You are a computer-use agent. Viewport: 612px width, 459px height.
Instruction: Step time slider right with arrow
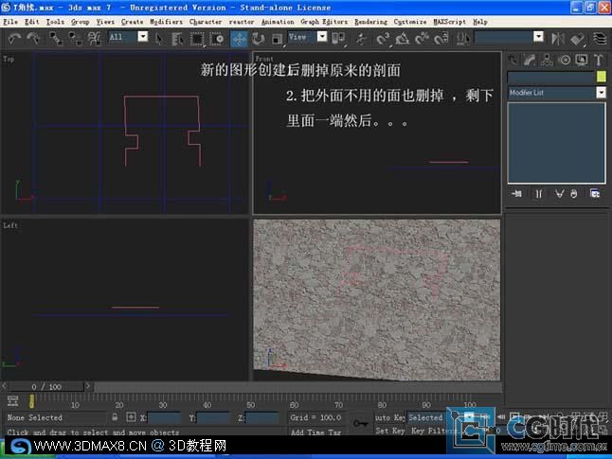[x=88, y=386]
